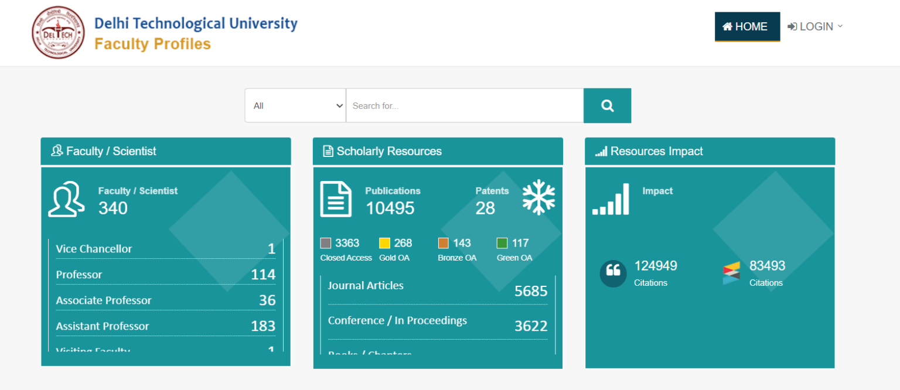Click the Scholarly Resources document icon
The height and width of the screenshot is (390, 900).
coord(328,150)
